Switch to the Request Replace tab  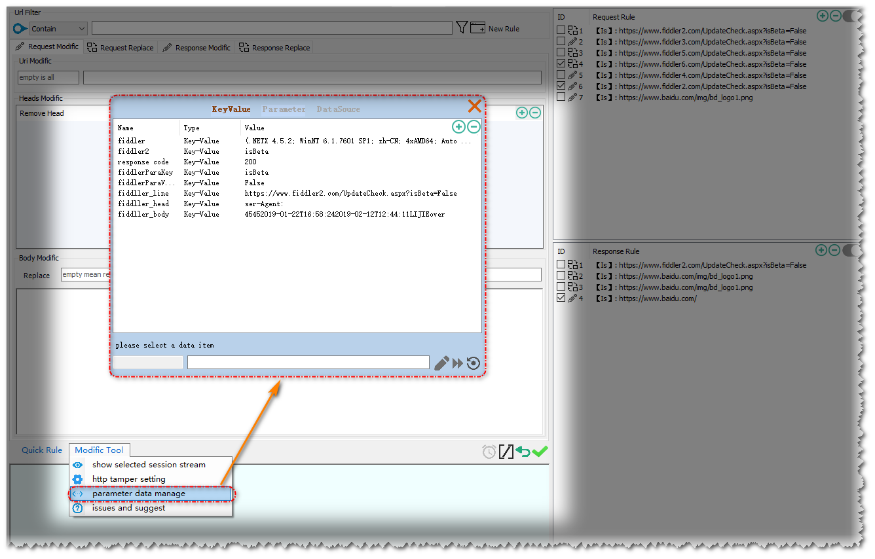(x=121, y=47)
